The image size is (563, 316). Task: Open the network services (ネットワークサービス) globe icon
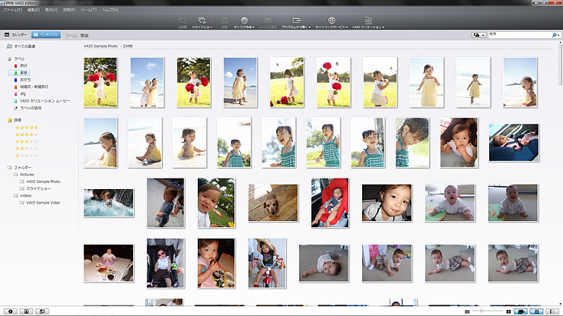coord(331,22)
